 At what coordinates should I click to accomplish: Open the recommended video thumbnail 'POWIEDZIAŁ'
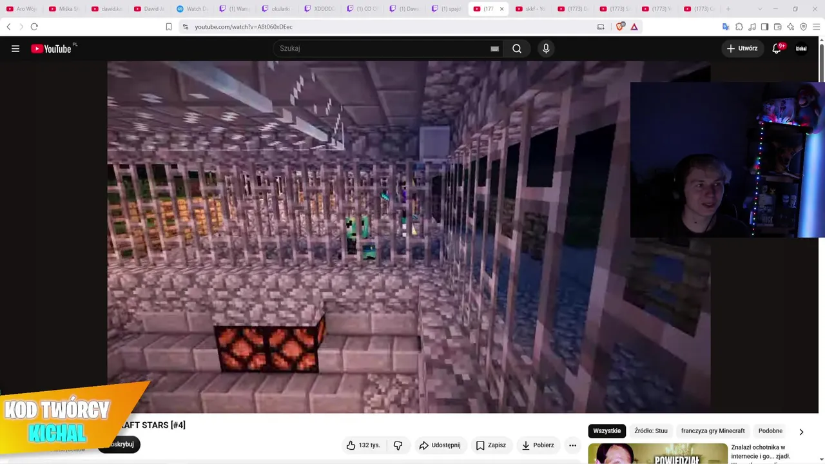[x=657, y=454]
